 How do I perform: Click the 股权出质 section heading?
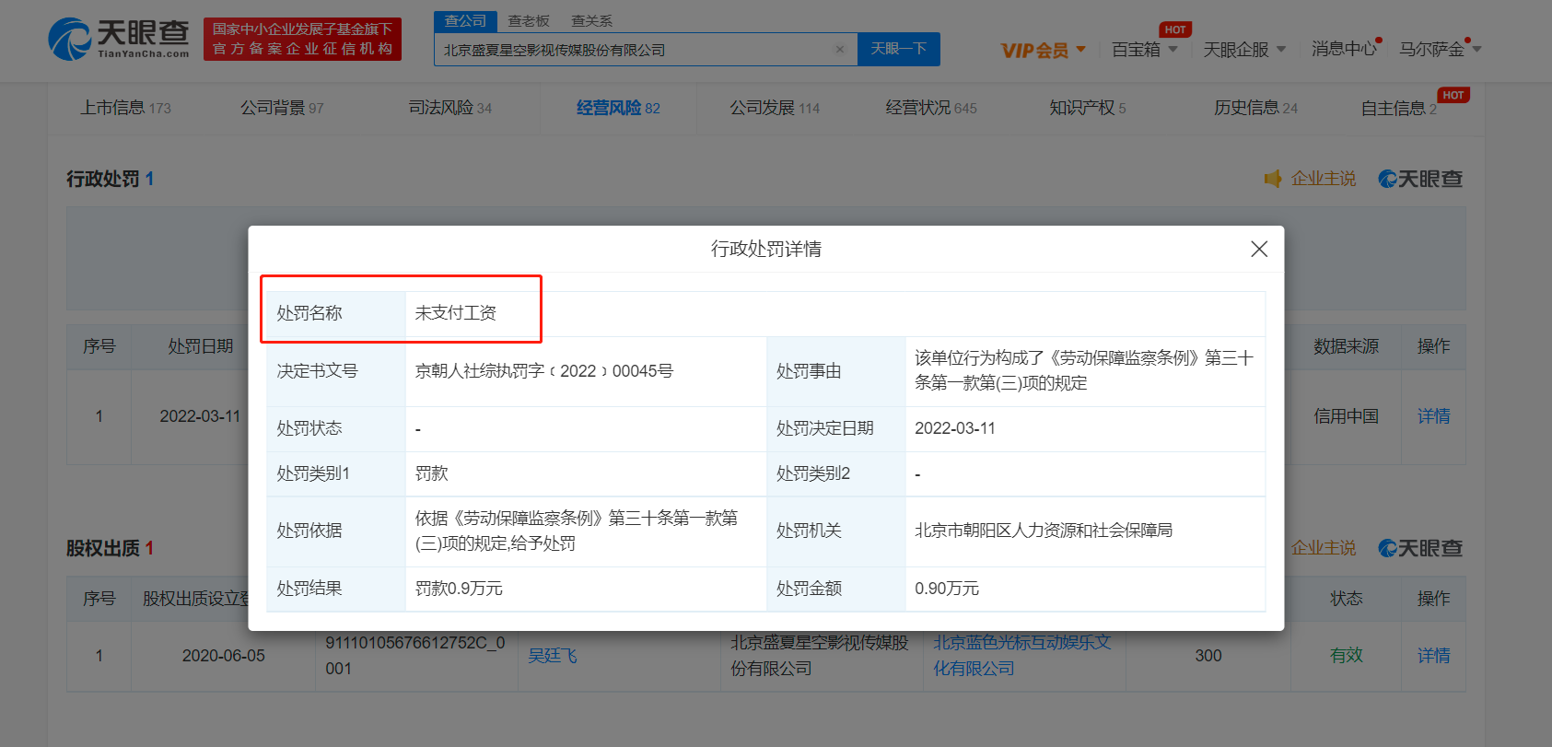(103, 548)
